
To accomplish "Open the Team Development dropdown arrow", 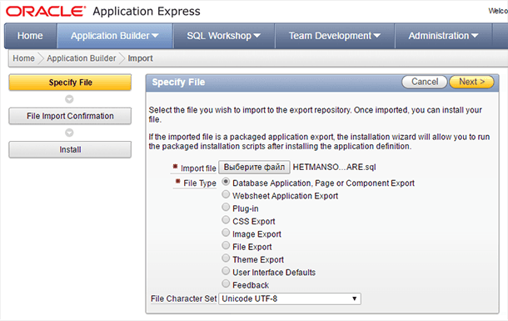I will [376, 36].
